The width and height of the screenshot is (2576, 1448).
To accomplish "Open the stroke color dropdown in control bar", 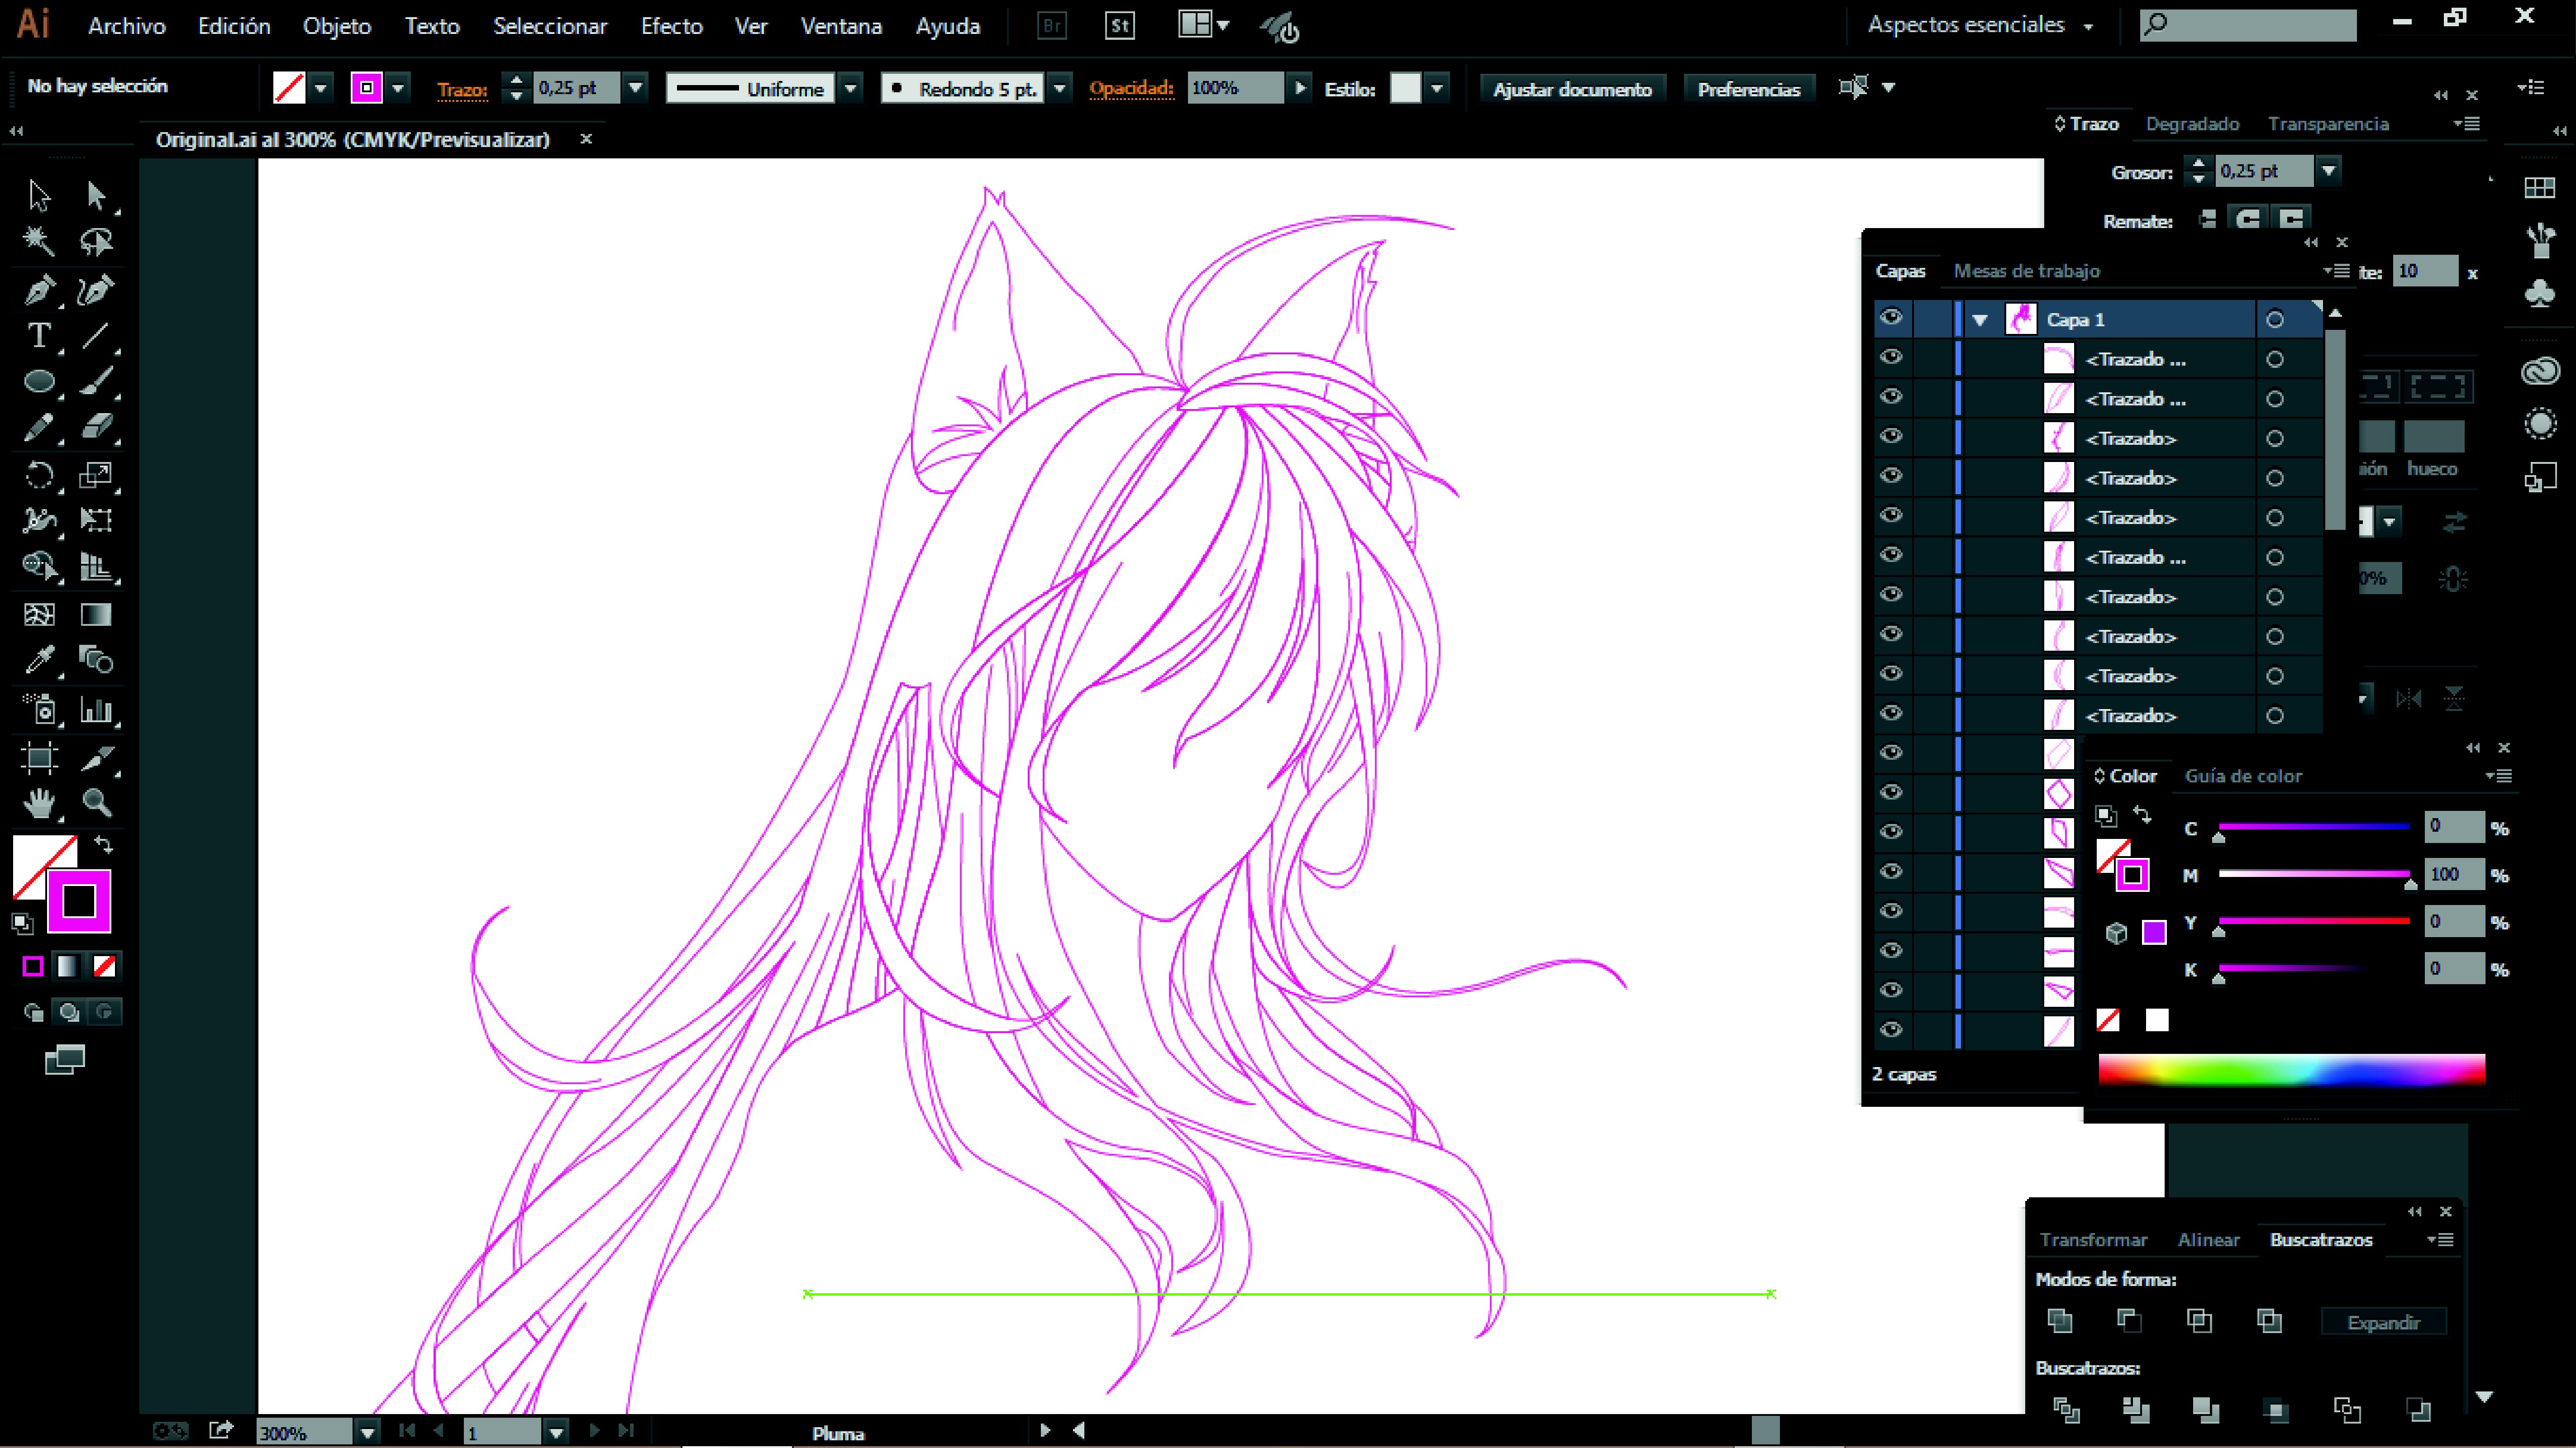I will click(x=398, y=88).
